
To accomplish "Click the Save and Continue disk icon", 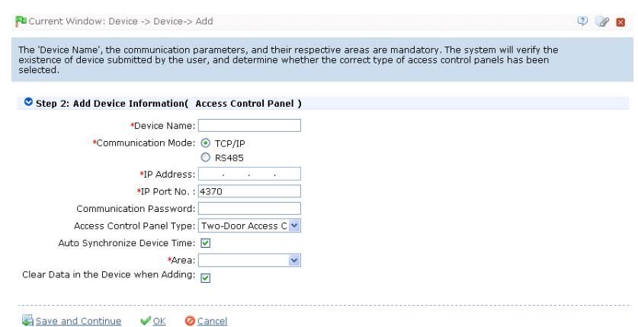I will tap(27, 320).
